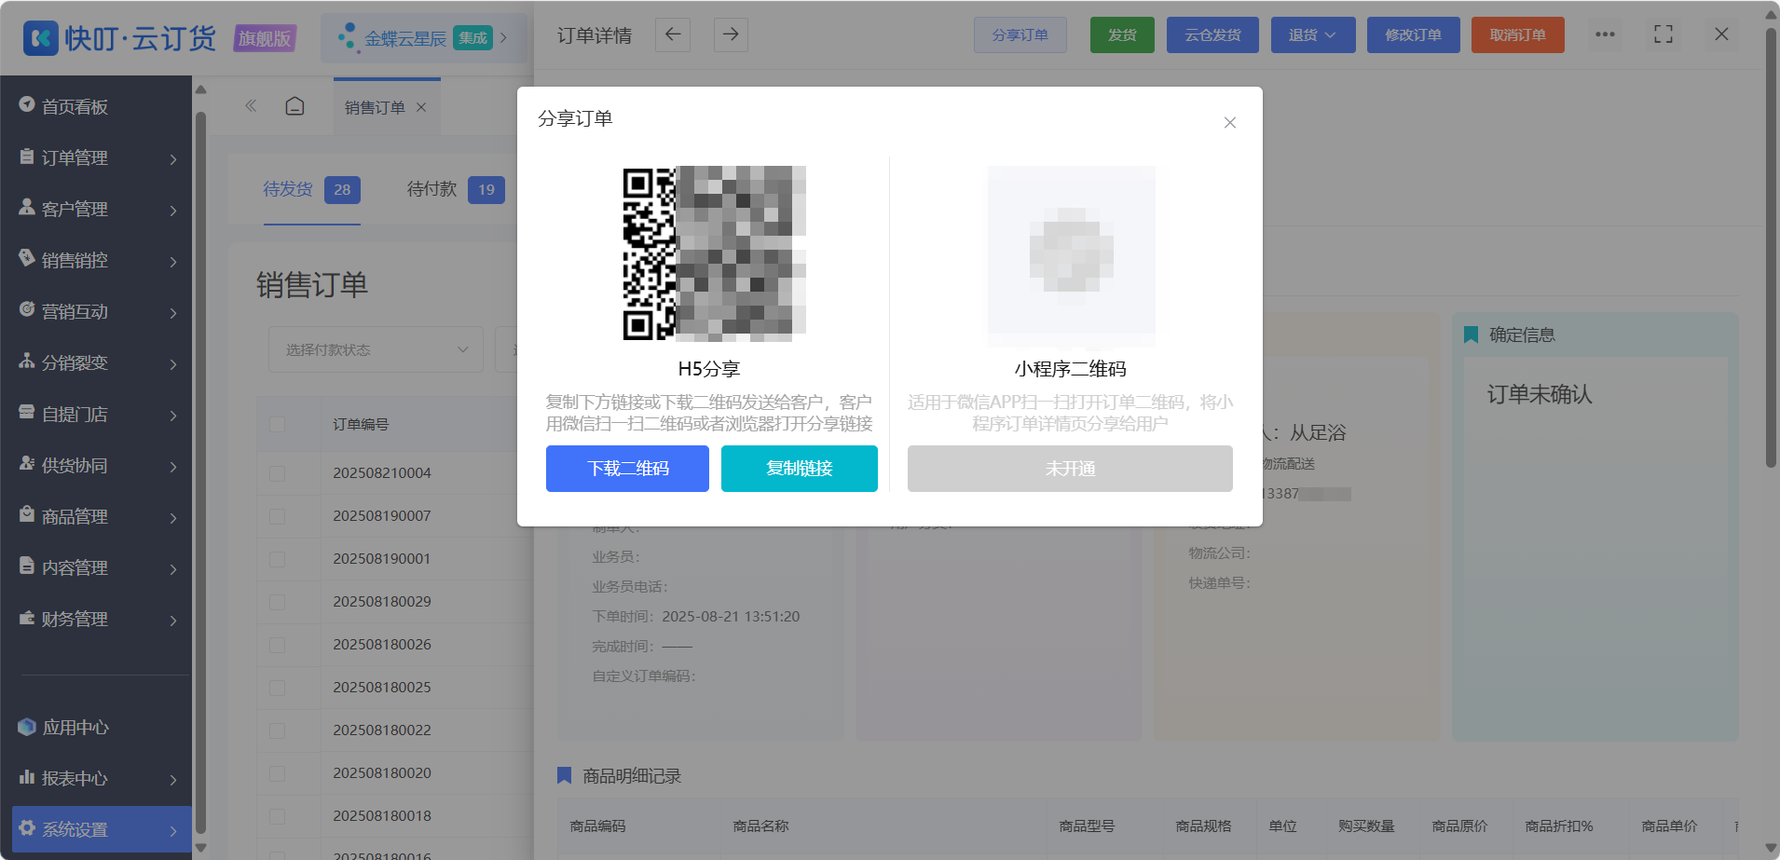Select the 销售订单 page tab
This screenshot has width=1780, height=860.
376,107
